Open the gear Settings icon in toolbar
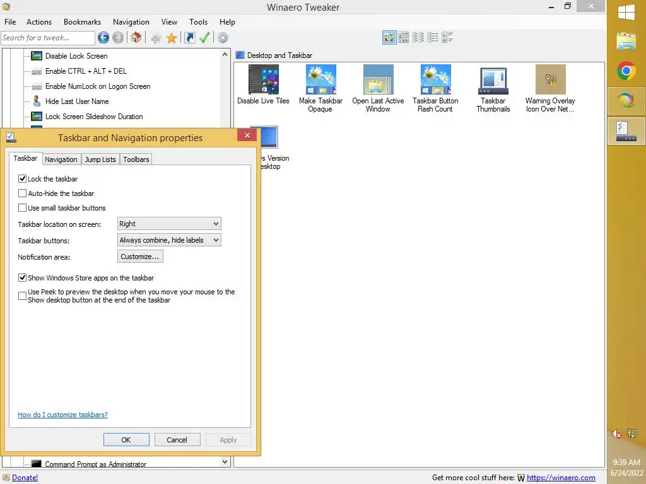646x484 pixels. point(223,38)
